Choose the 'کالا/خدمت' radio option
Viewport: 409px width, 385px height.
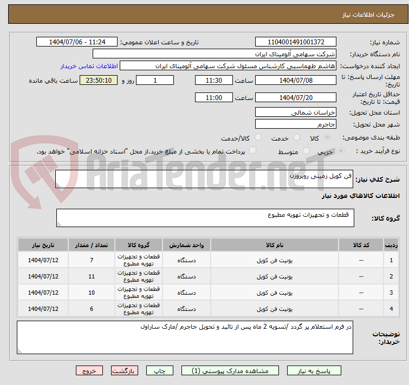point(258,138)
